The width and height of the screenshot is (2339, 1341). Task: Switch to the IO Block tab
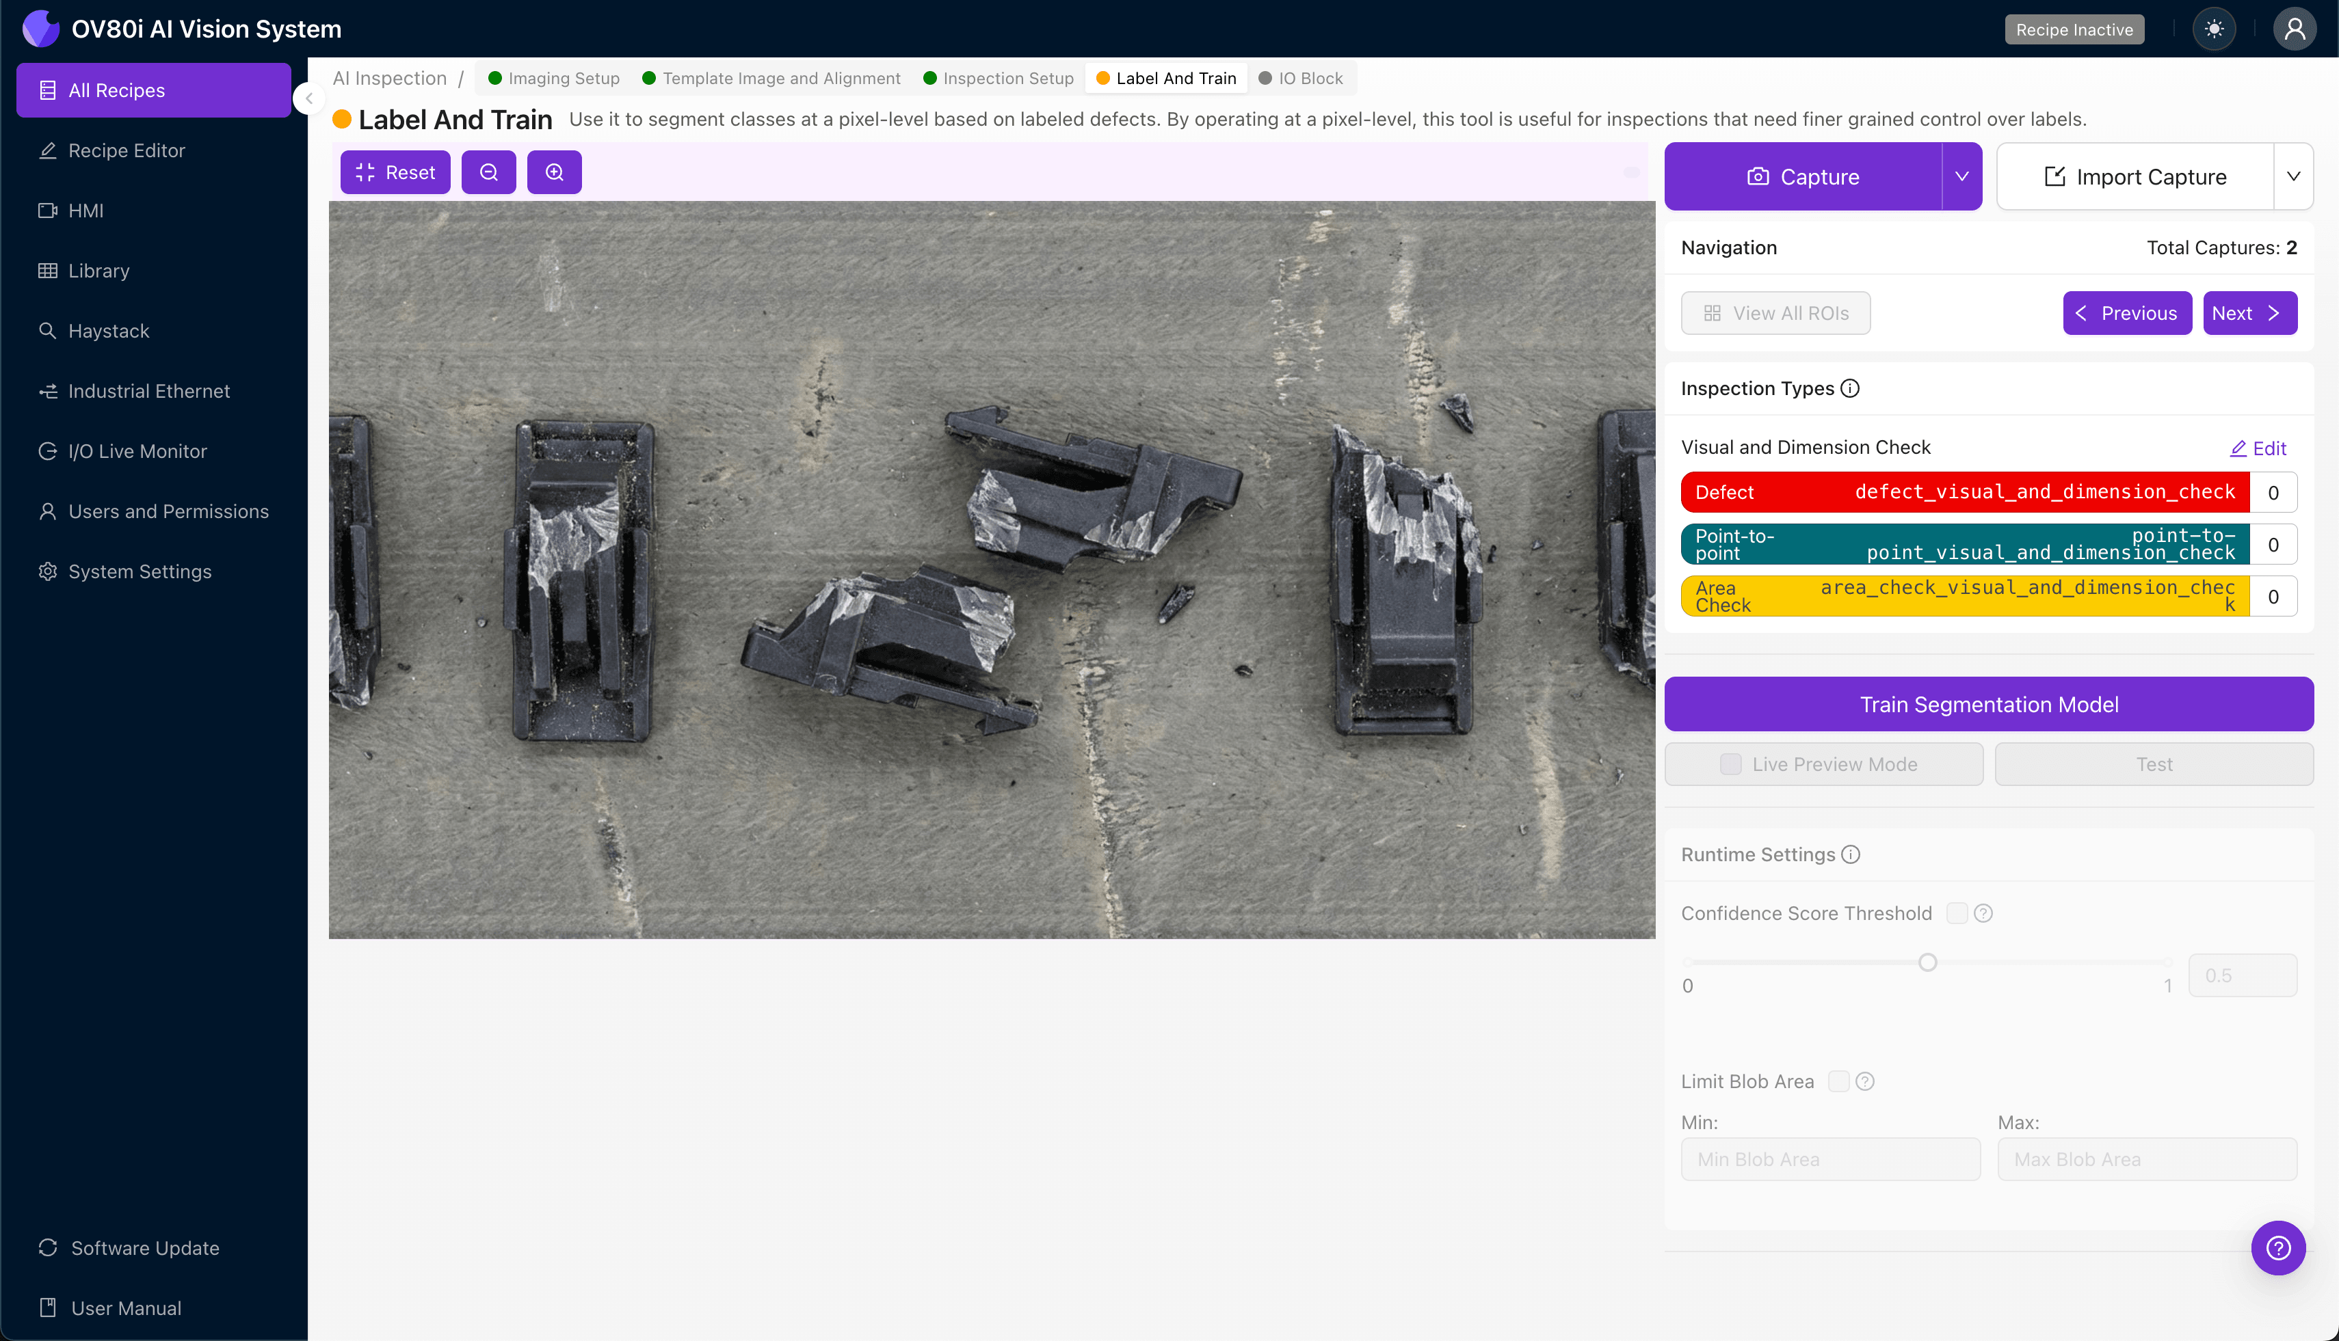[1301, 79]
